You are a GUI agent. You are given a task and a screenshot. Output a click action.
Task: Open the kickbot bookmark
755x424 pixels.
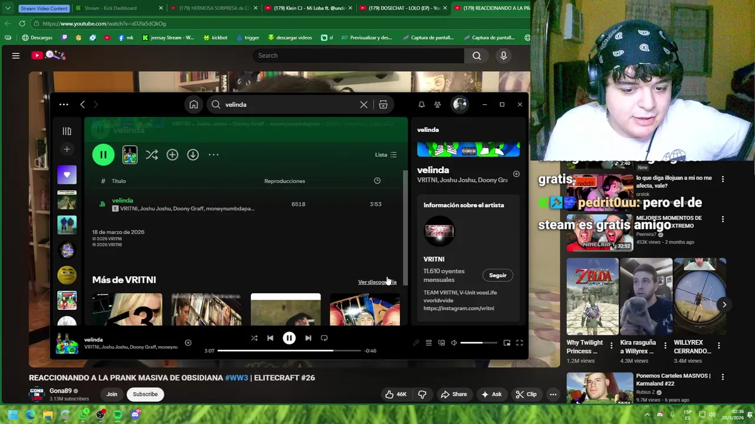(x=215, y=38)
